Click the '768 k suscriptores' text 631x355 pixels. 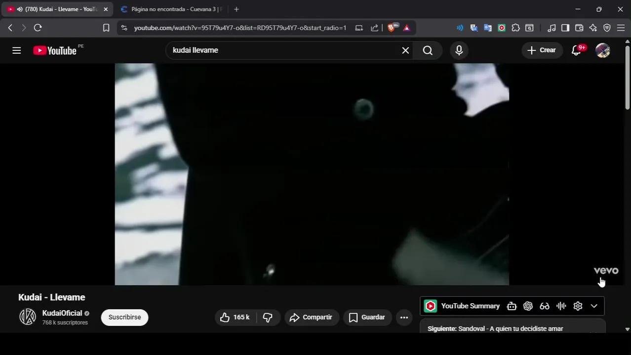click(x=65, y=323)
